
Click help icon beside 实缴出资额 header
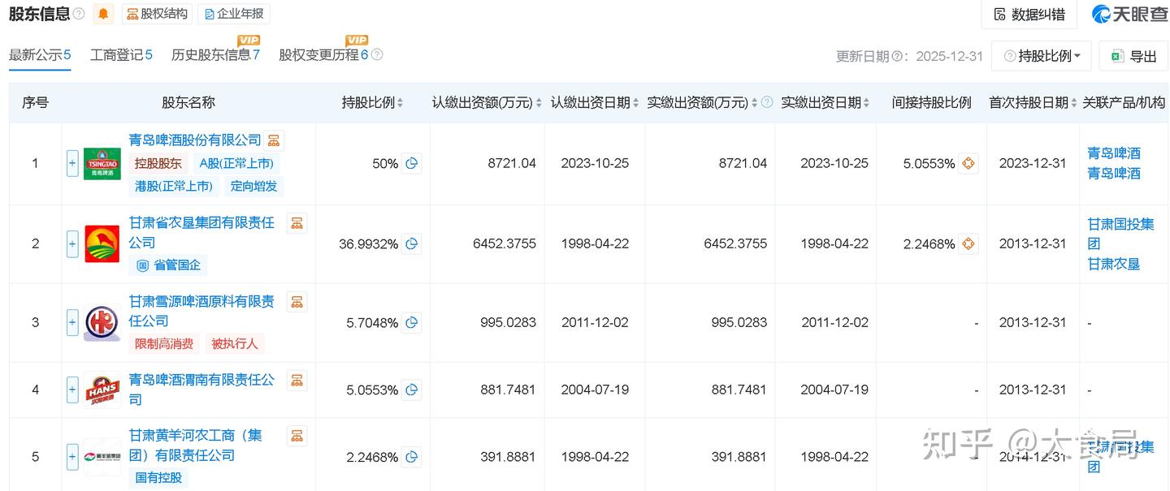(x=767, y=103)
